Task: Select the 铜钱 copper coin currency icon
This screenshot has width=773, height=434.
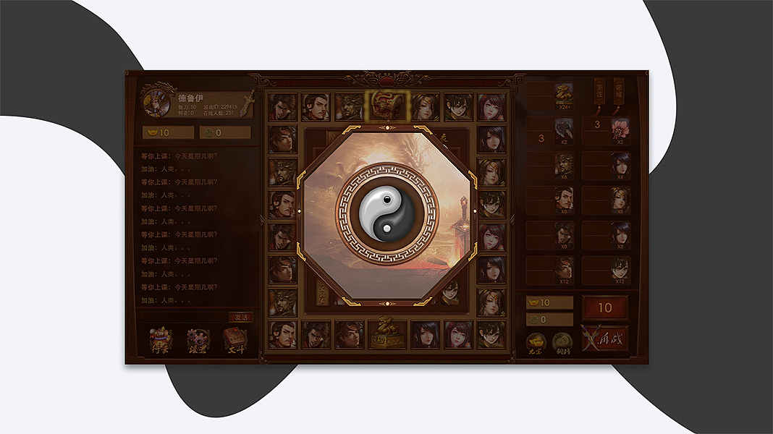Action: tap(562, 344)
